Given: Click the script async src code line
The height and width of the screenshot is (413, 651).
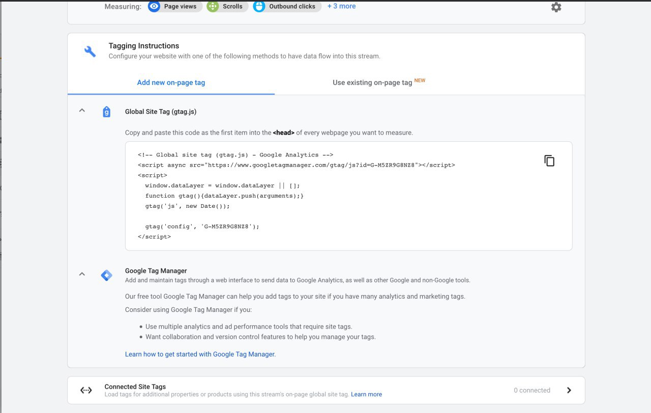Looking at the screenshot, I should pos(297,165).
